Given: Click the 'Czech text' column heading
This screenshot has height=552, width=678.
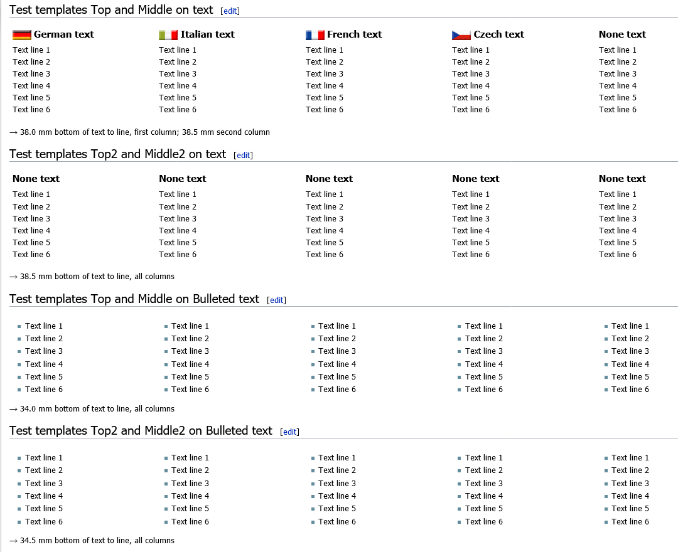Looking at the screenshot, I should point(499,34).
